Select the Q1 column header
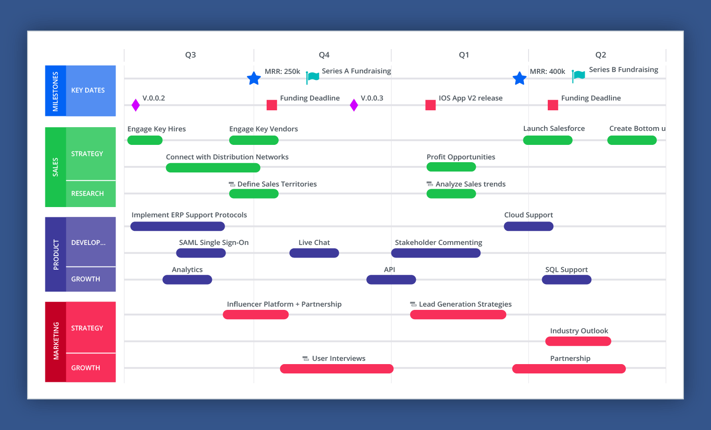Viewport: 711px width, 430px height. pyautogui.click(x=464, y=55)
